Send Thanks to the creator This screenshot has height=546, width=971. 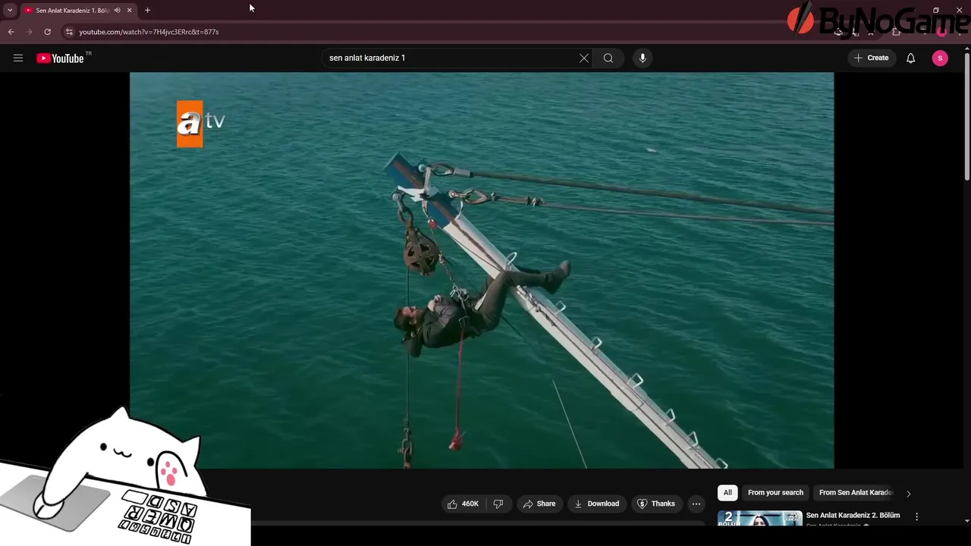click(655, 504)
